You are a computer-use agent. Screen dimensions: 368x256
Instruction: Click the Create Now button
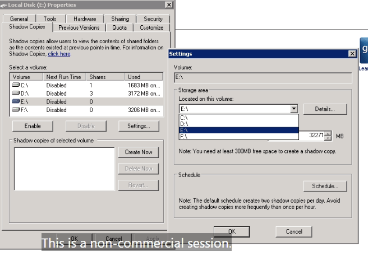139,152
